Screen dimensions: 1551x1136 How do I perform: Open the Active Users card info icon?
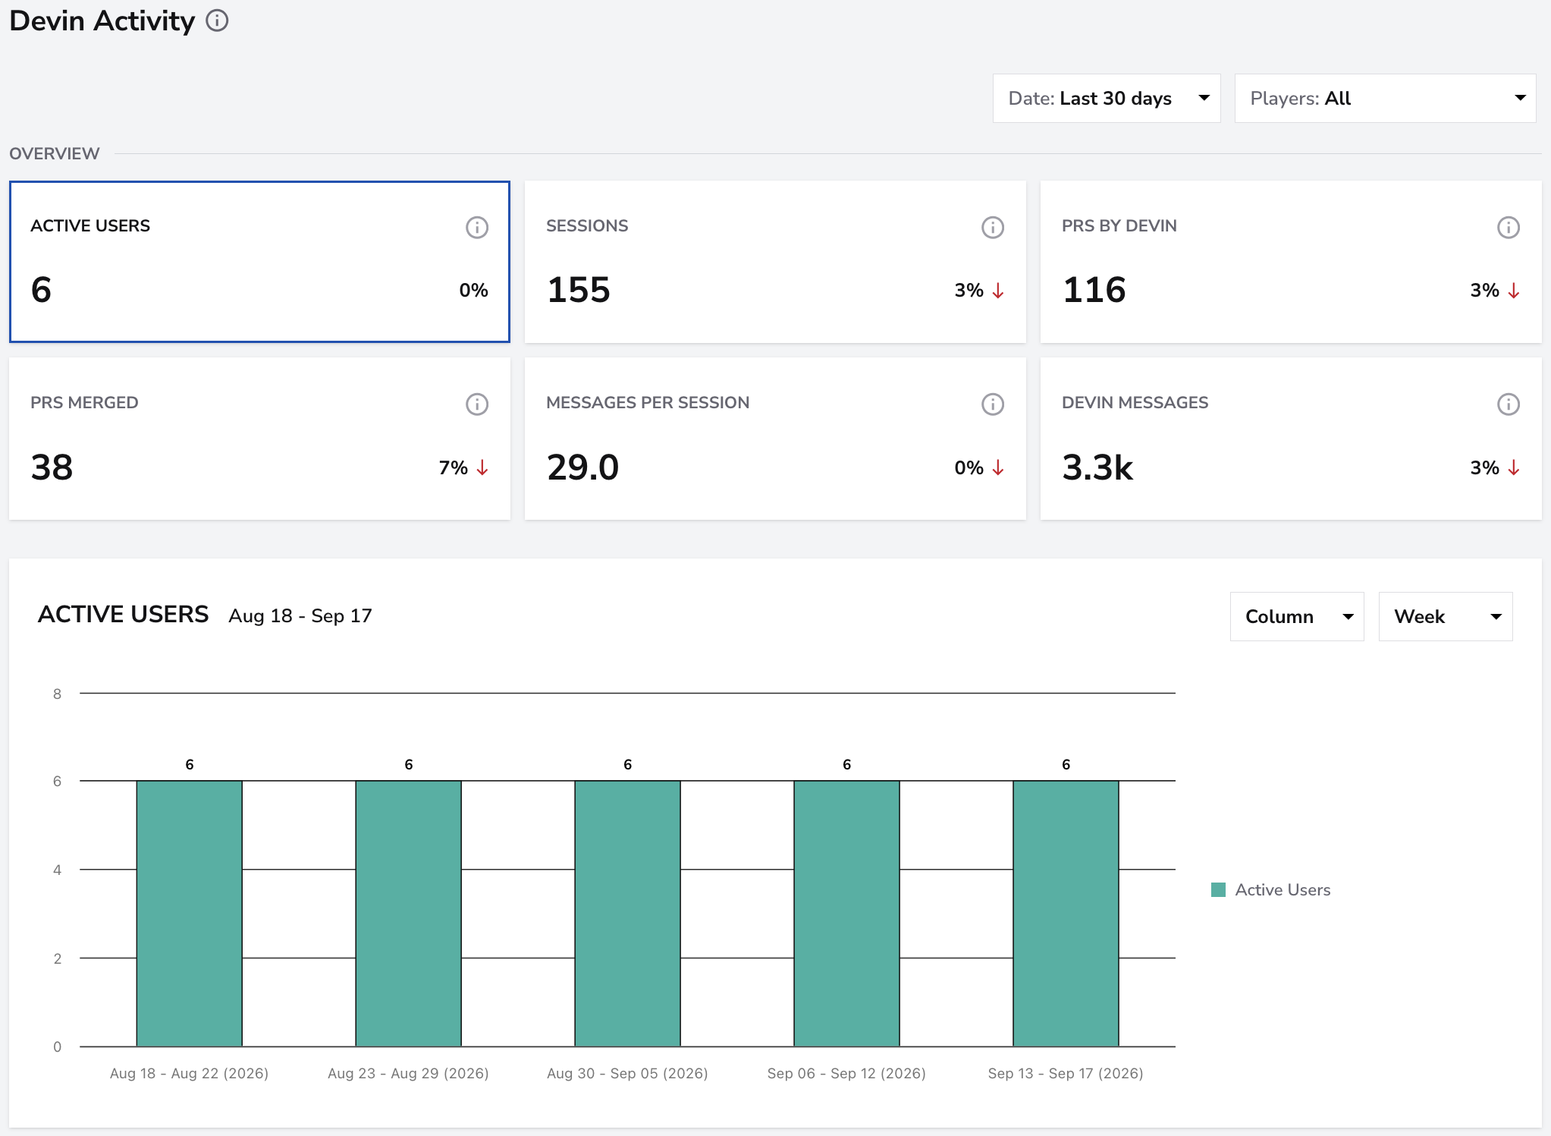click(x=477, y=227)
